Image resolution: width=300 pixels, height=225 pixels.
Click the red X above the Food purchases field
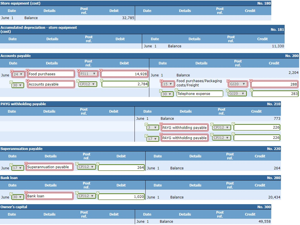(x=27, y=70)
